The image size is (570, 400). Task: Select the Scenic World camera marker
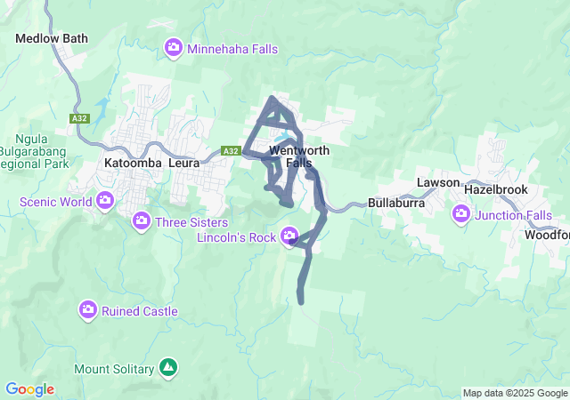pyautogui.click(x=105, y=201)
